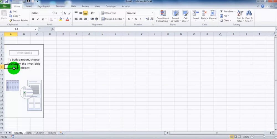The height and width of the screenshot is (139, 277).
Task: Click Insert cells icon
Action: point(196,13)
